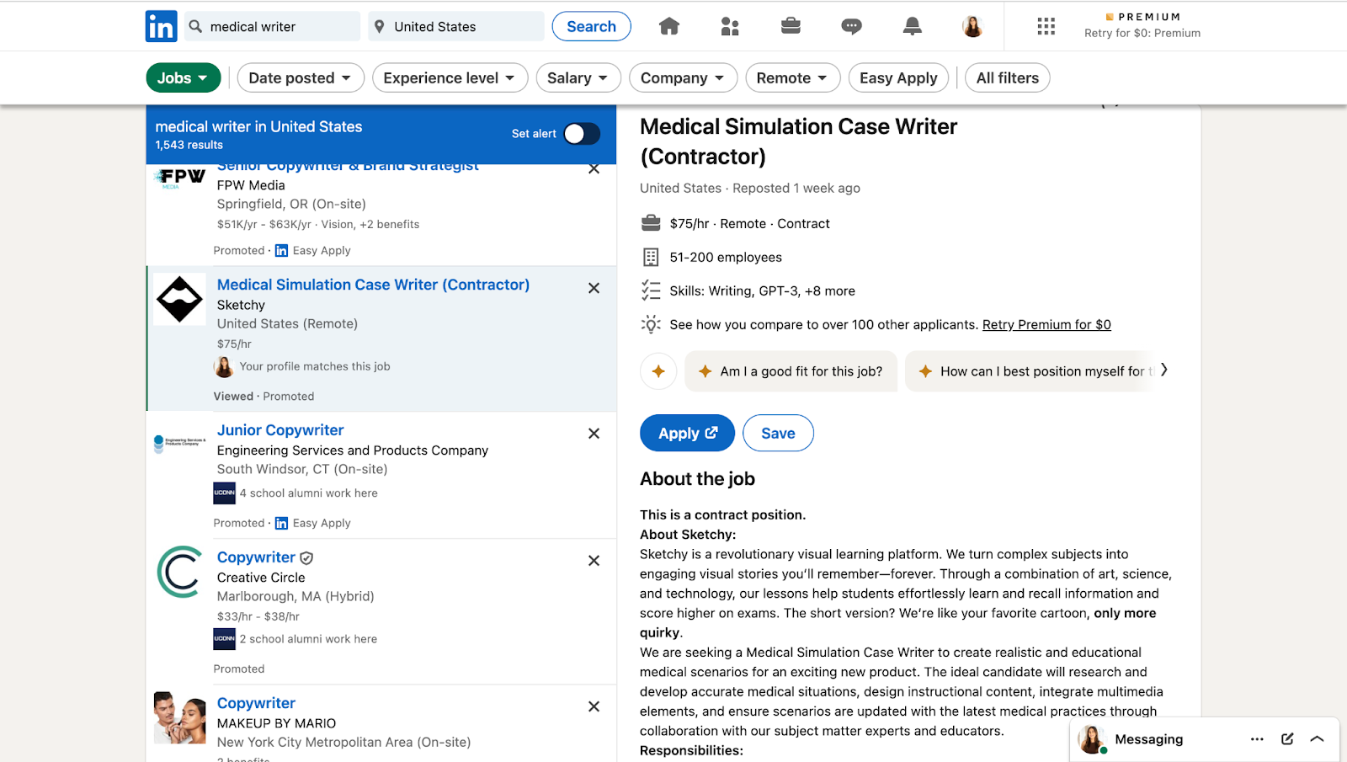The height and width of the screenshot is (762, 1347).
Task: Click the Sketchy company logo
Action: (x=180, y=299)
